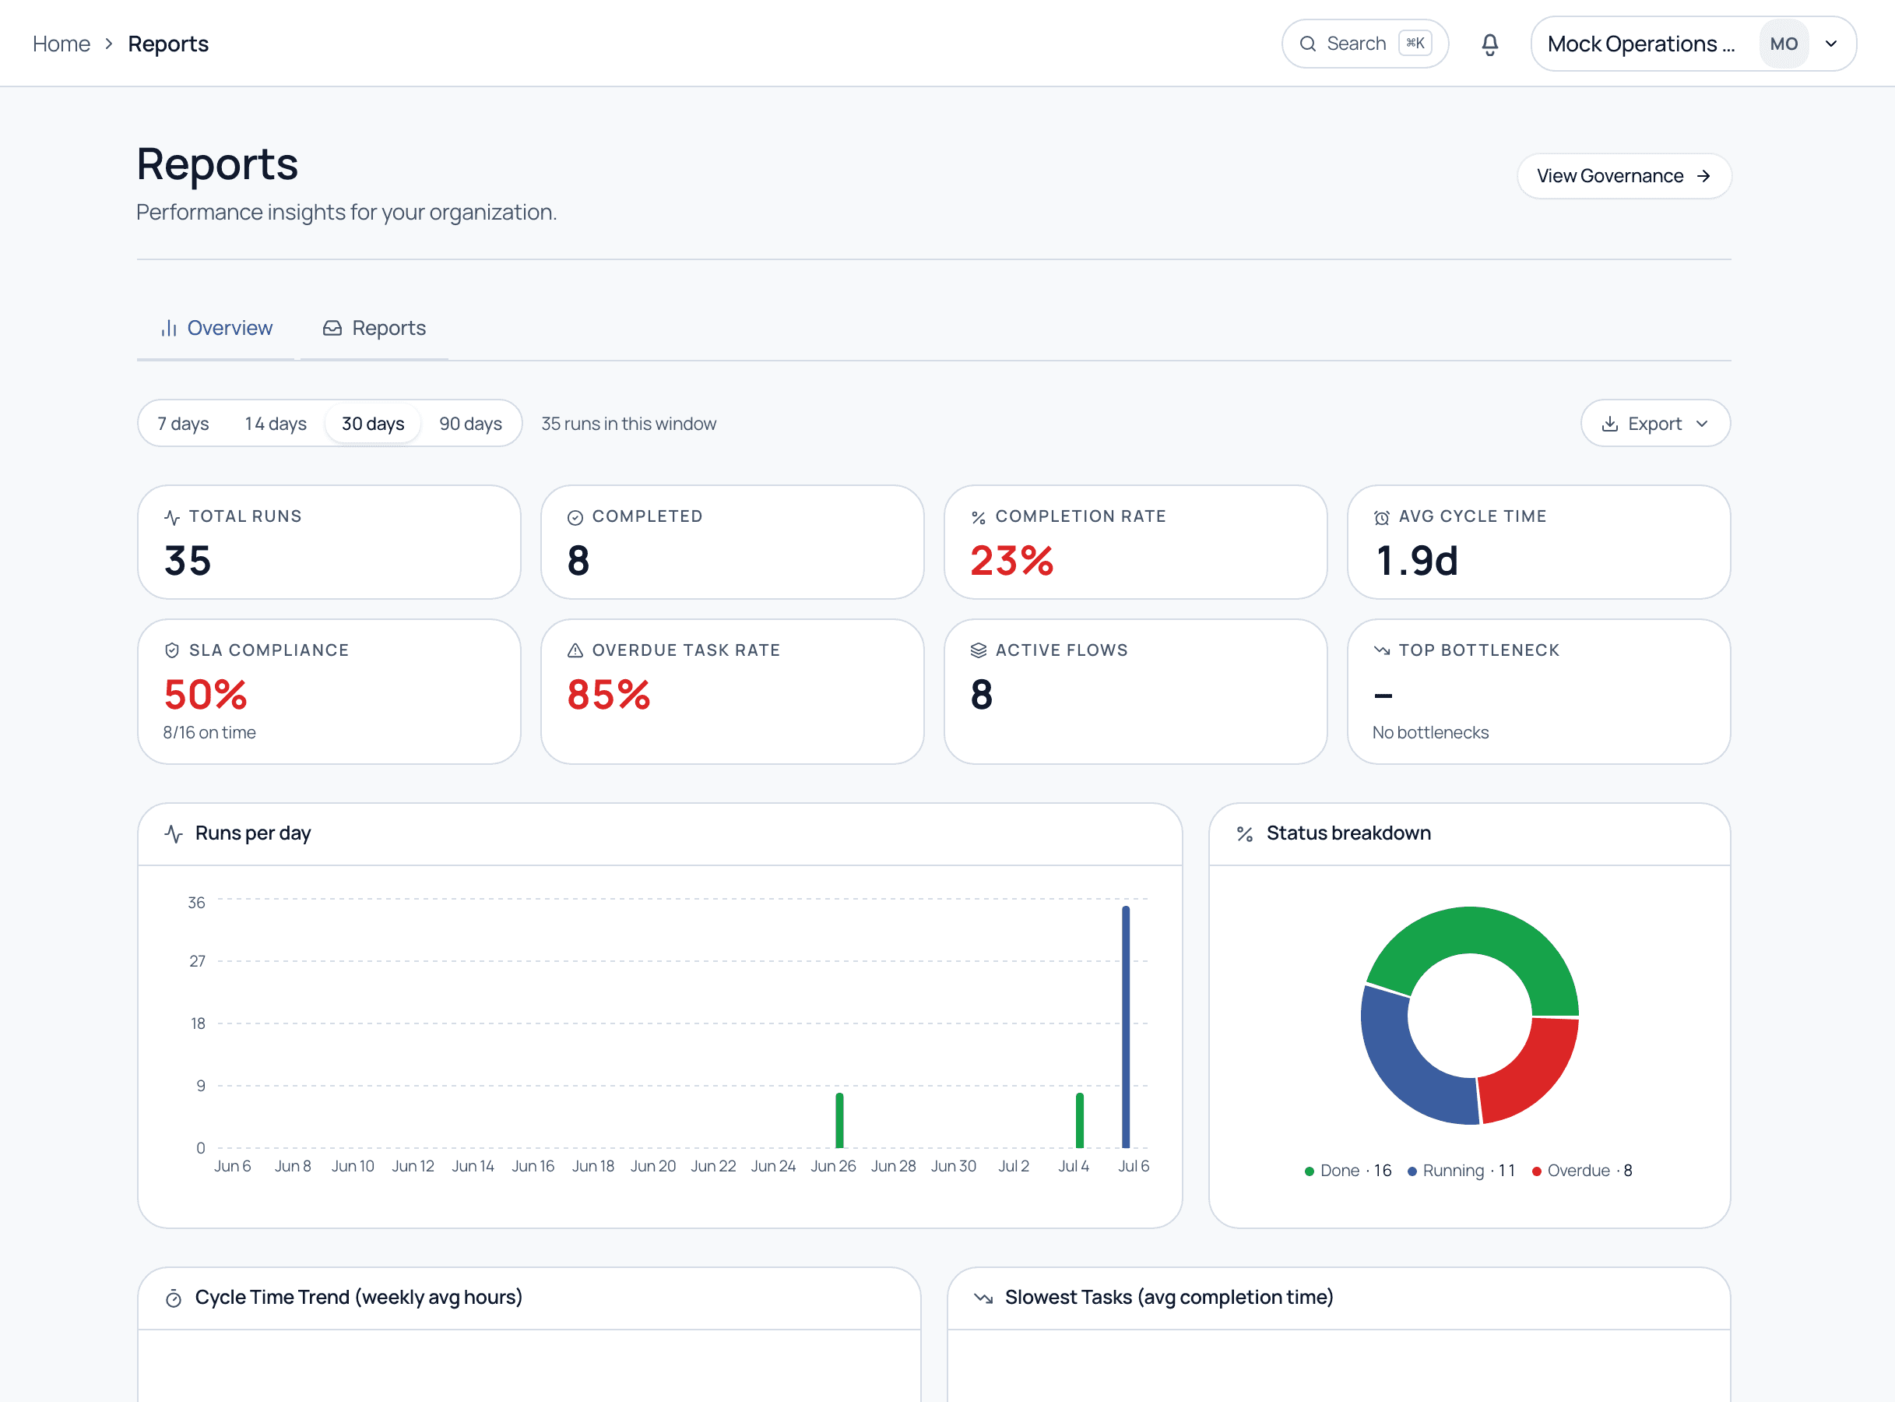Click the Total Runs value 35
The image size is (1895, 1402).
tap(188, 561)
